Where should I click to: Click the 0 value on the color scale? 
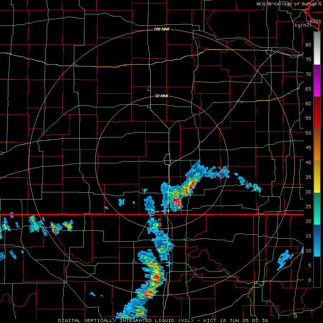310,280
